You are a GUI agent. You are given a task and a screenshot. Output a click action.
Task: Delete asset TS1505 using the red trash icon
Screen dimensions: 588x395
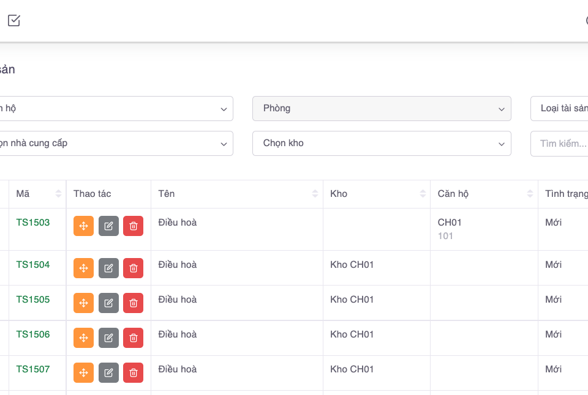[133, 303]
